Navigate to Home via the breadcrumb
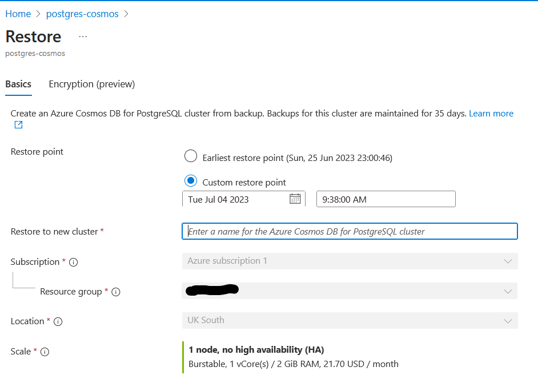Viewport: 538px width, 379px height. [x=18, y=14]
